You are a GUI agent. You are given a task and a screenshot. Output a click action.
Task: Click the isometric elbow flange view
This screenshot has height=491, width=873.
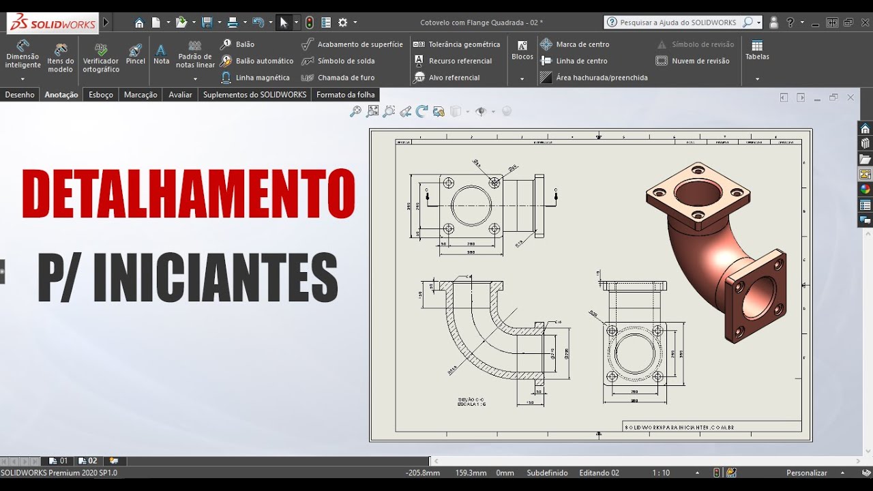[716, 252]
